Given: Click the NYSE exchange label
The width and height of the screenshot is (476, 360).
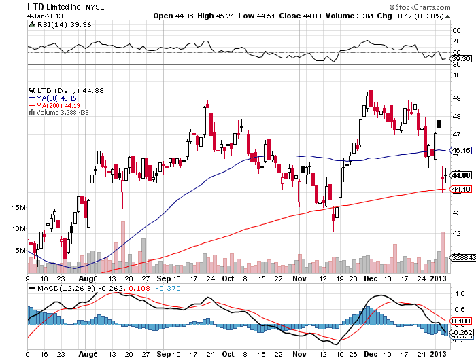Looking at the screenshot, I should pyautogui.click(x=95, y=7).
